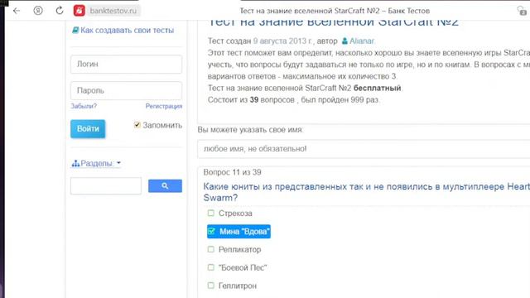This screenshot has height=298, width=530.
Task: Reload the page with refresh icon
Action: tap(60, 11)
